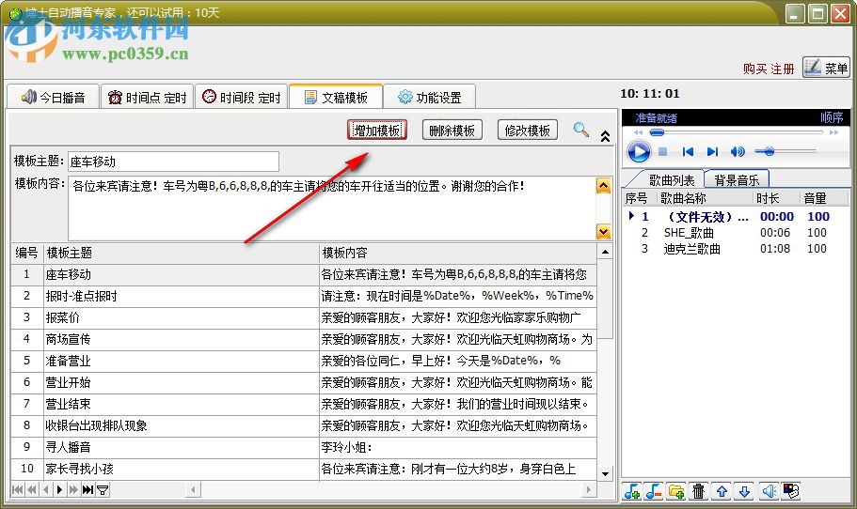Click inside the 模板内容 text area

coord(332,208)
